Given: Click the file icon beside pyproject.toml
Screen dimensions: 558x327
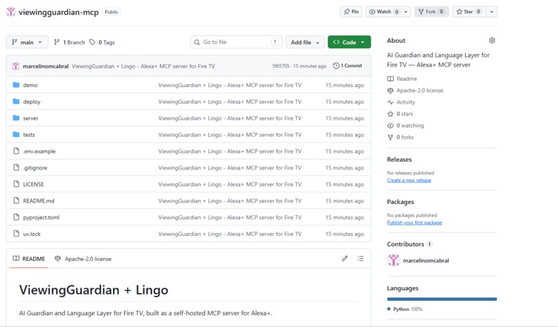Looking at the screenshot, I should point(16,217).
